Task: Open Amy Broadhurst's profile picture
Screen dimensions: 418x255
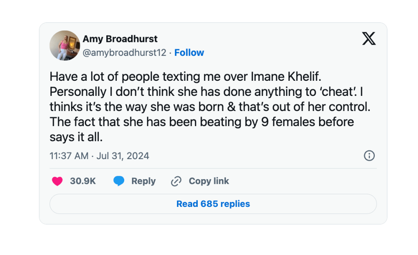Action: point(65,45)
